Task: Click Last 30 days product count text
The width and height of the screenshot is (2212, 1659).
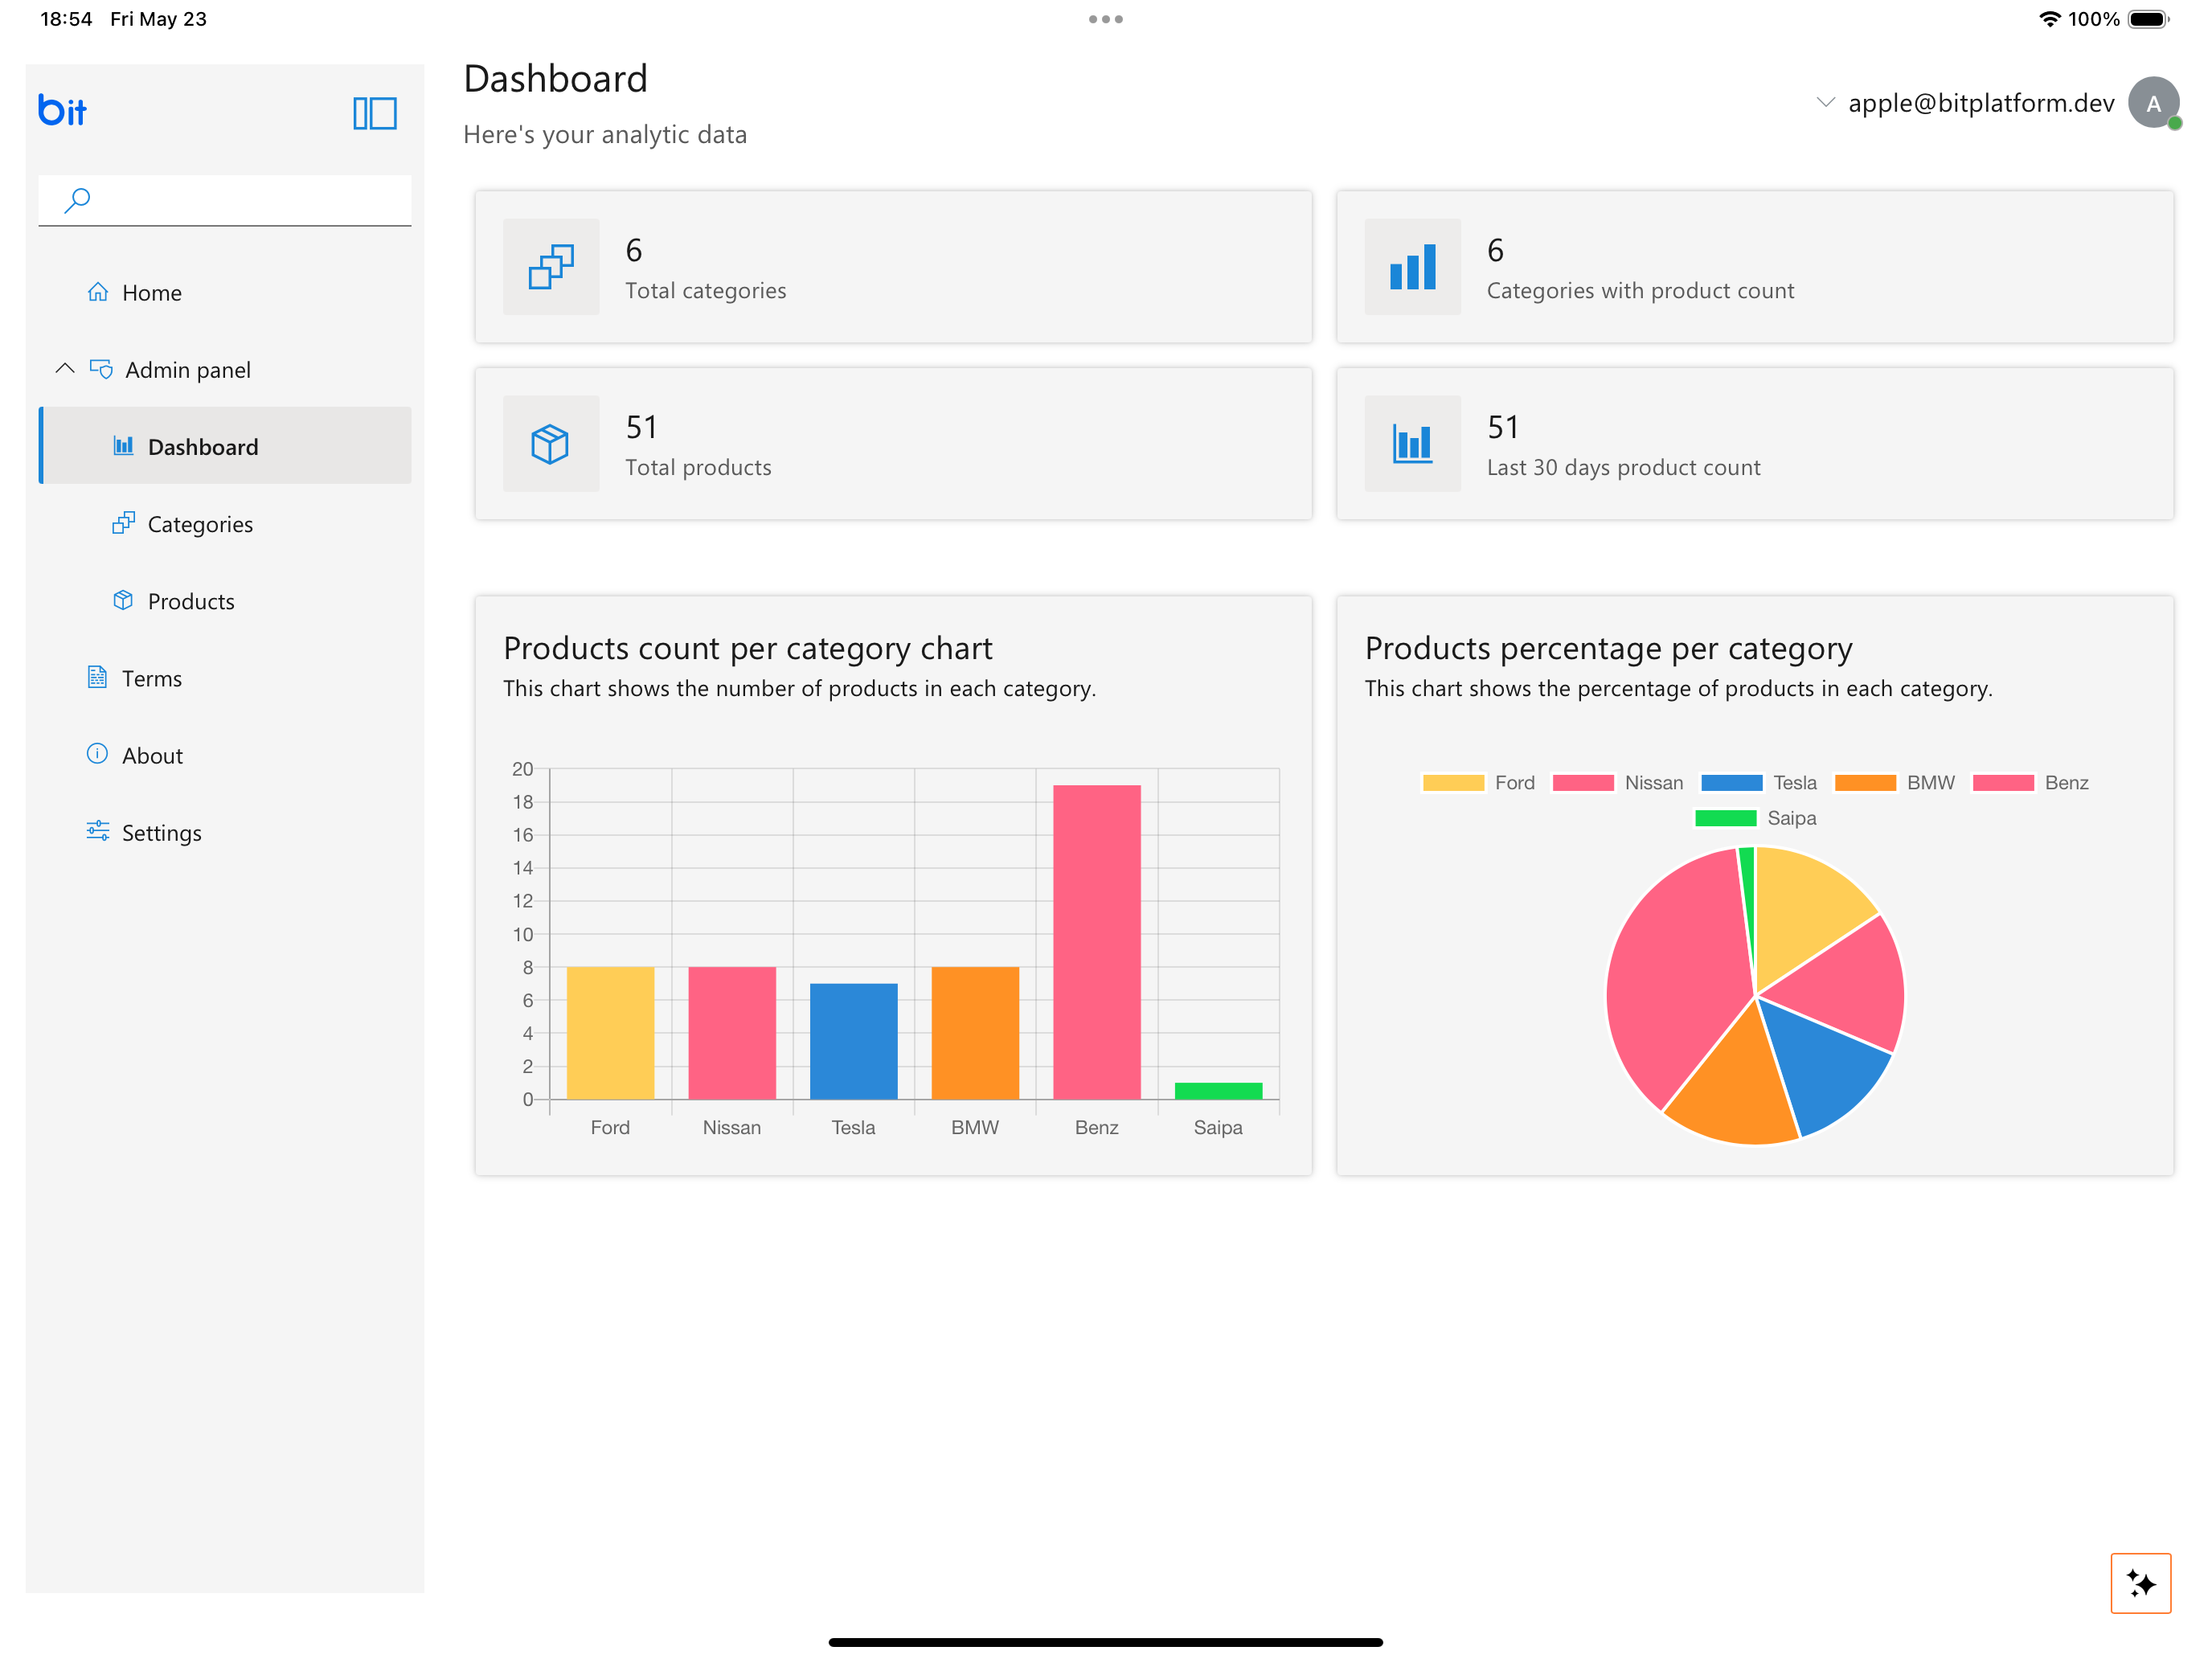Action: point(1623,467)
